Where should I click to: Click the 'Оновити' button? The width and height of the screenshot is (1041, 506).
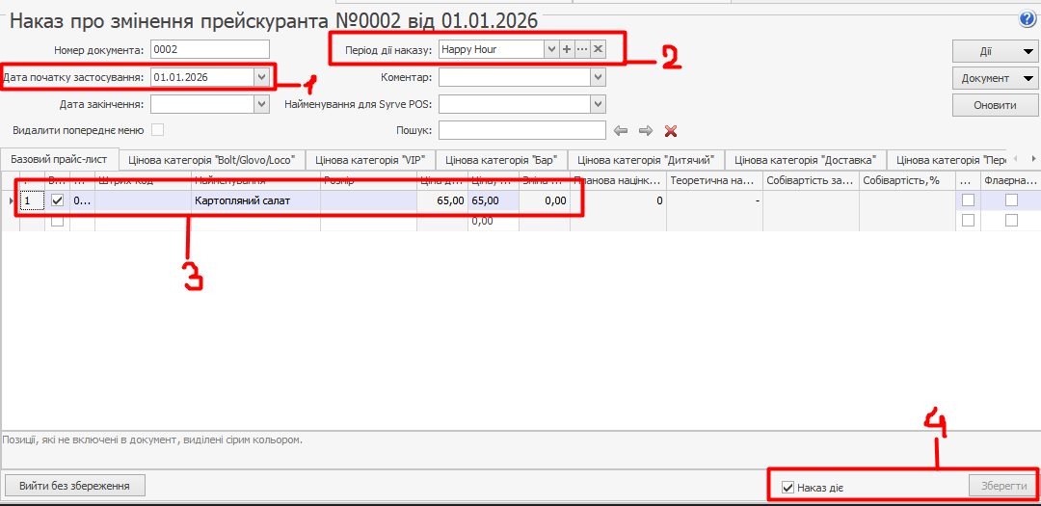pos(995,105)
